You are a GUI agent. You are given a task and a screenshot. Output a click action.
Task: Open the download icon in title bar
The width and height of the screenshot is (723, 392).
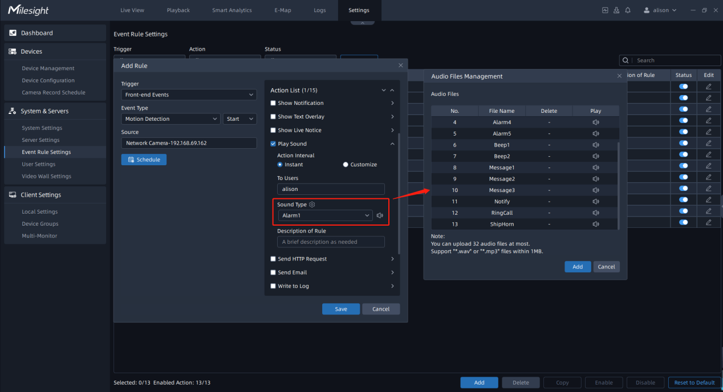616,10
